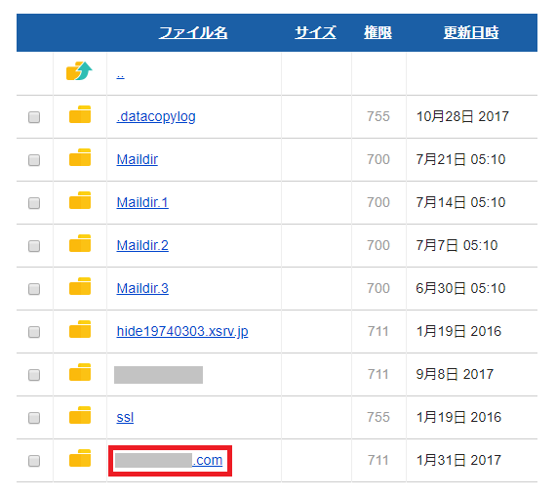The width and height of the screenshot is (556, 498).
Task: Click the folder icon beside the ssl folder
Action: 80,415
